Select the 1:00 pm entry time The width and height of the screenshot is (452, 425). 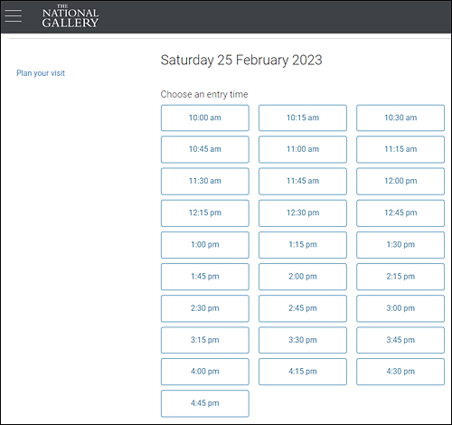205,245
